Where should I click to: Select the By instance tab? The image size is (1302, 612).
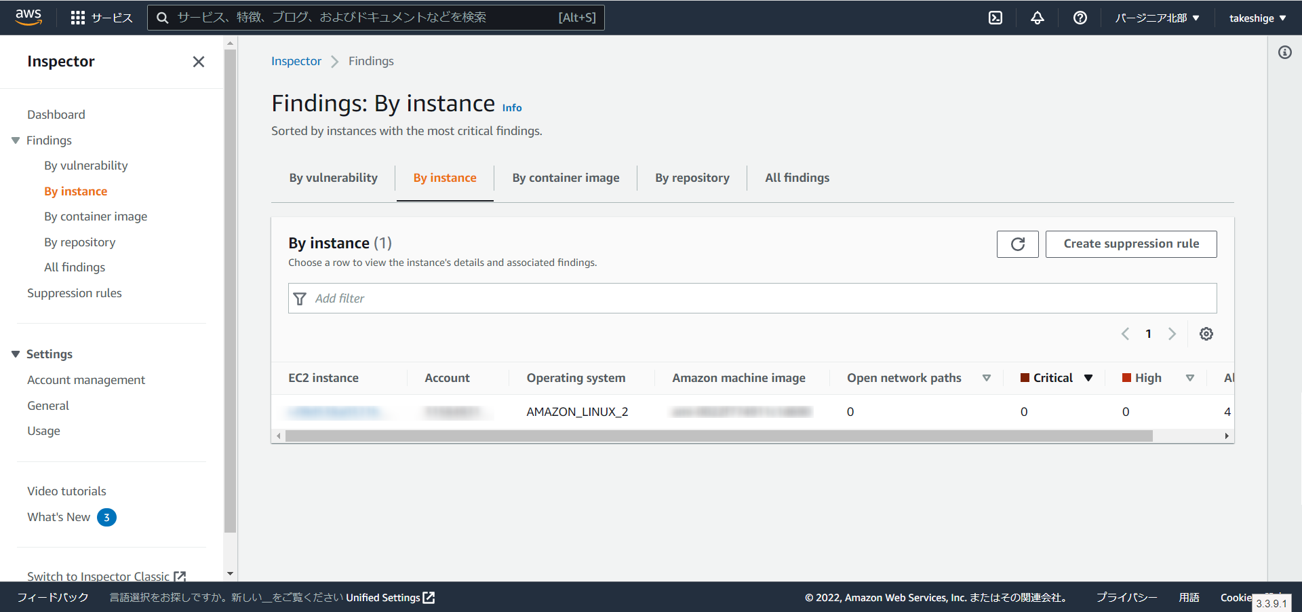click(445, 178)
